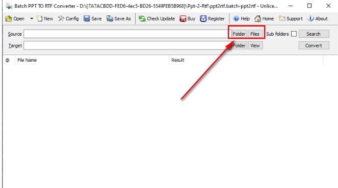This screenshot has height=188, width=338.
Task: Open the Config settings
Action: pyautogui.click(x=68, y=19)
